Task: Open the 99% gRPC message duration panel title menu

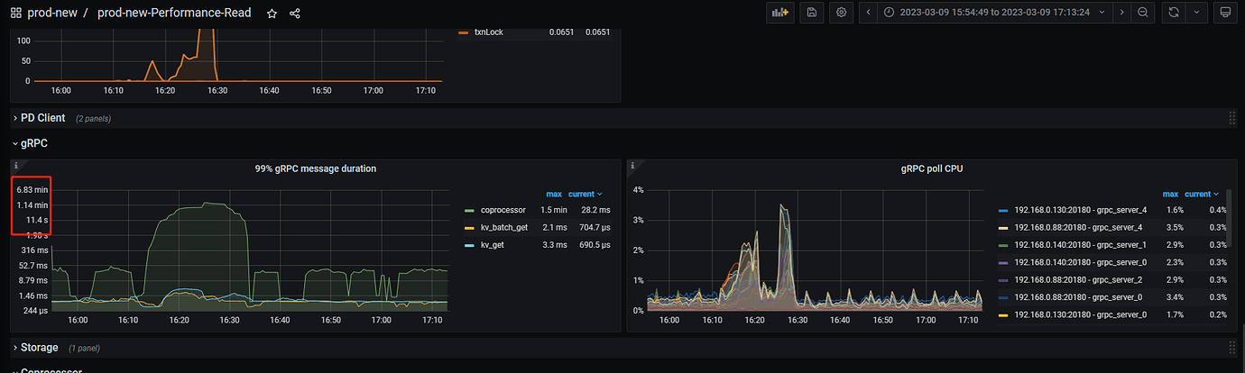Action: pos(316,168)
